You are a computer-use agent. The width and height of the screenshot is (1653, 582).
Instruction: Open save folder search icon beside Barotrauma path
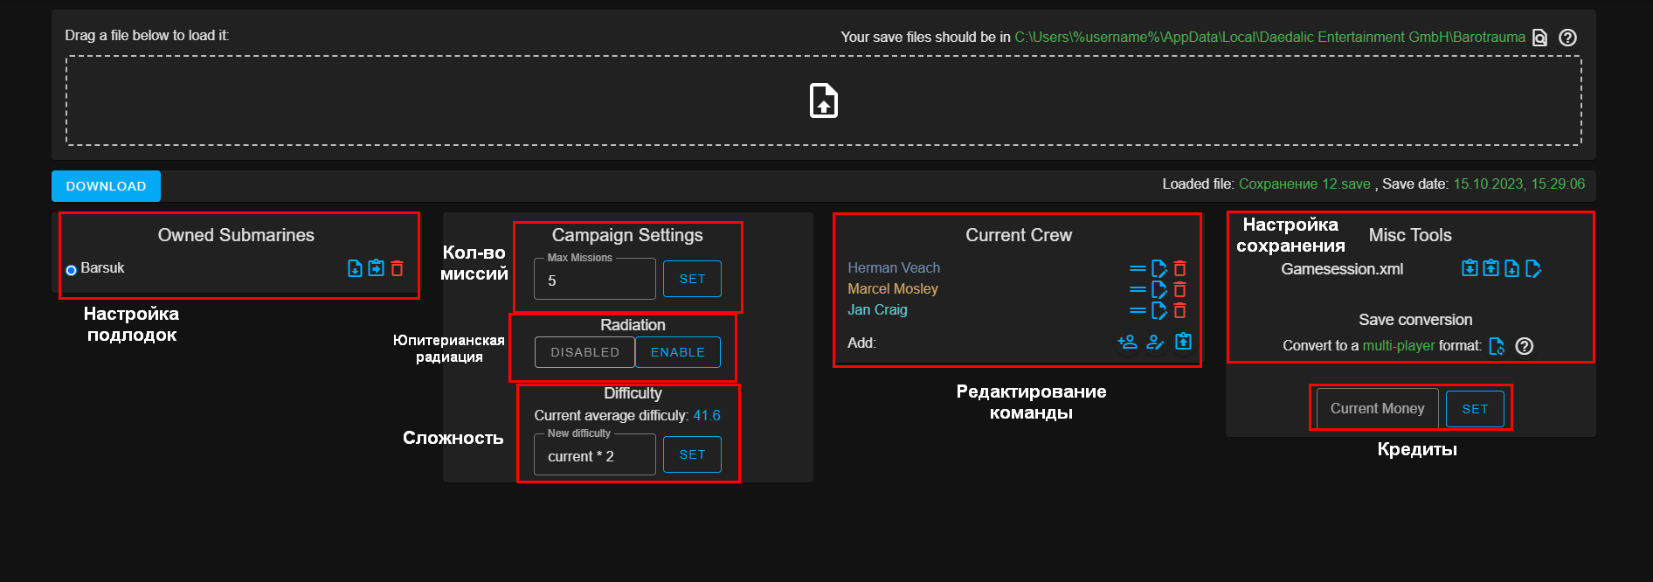pyautogui.click(x=1539, y=38)
